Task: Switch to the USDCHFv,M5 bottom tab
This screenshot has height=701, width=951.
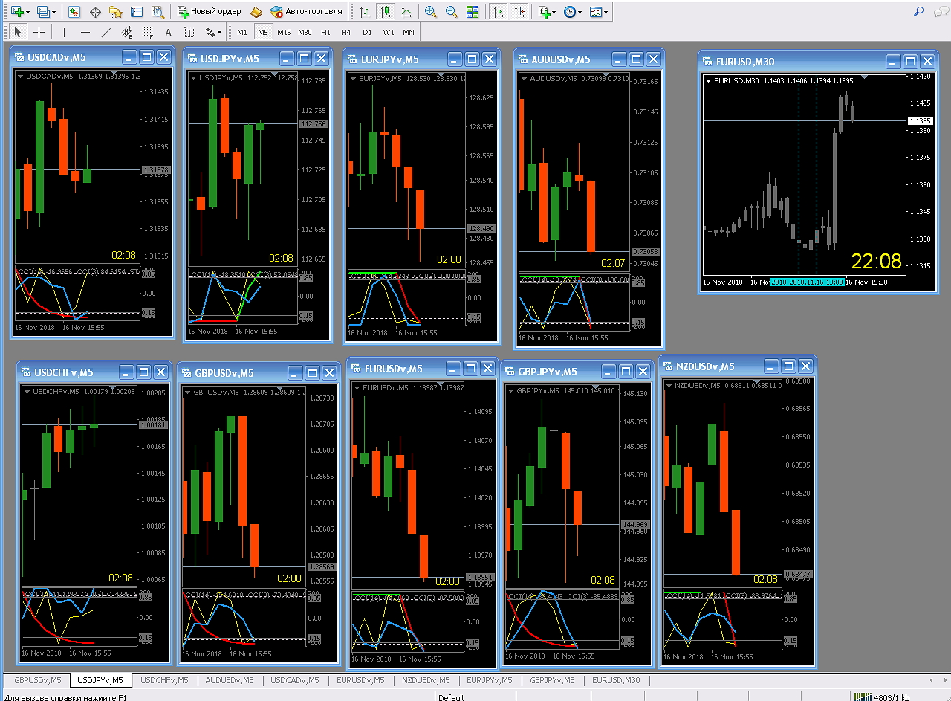Action: pyautogui.click(x=164, y=680)
